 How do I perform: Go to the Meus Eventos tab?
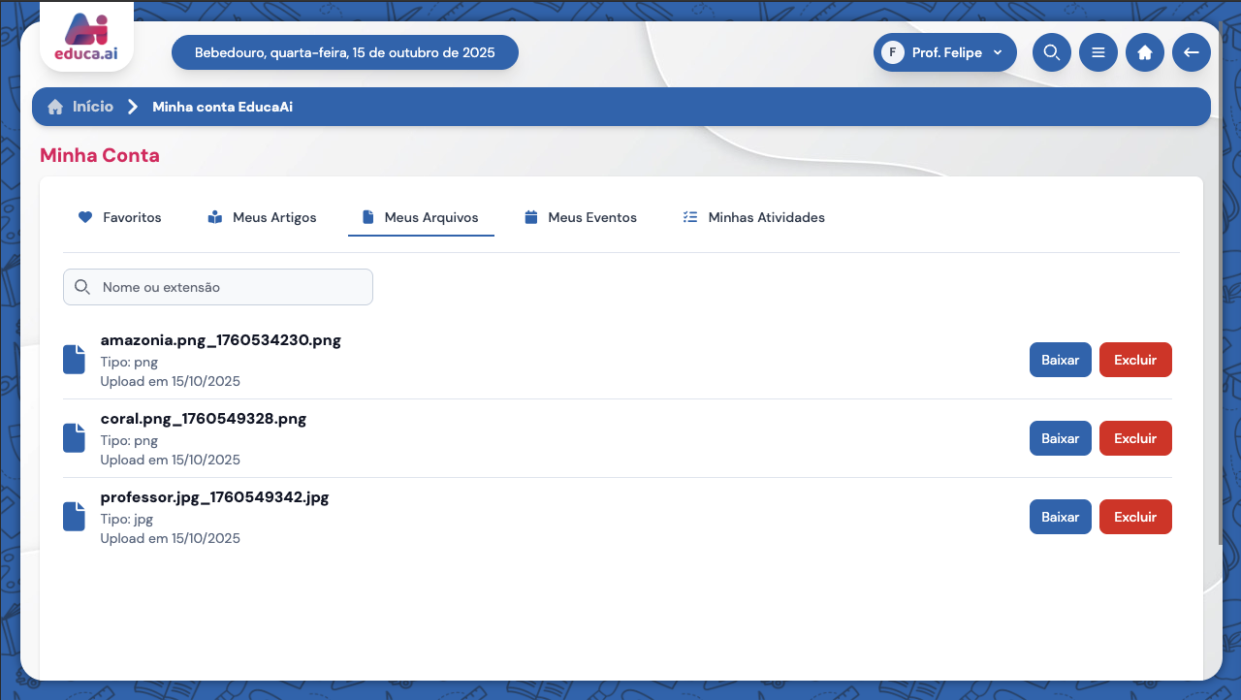(580, 217)
